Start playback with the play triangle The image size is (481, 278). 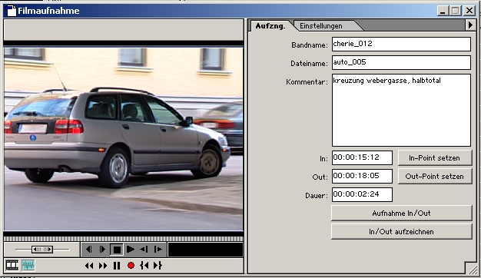click(131, 250)
